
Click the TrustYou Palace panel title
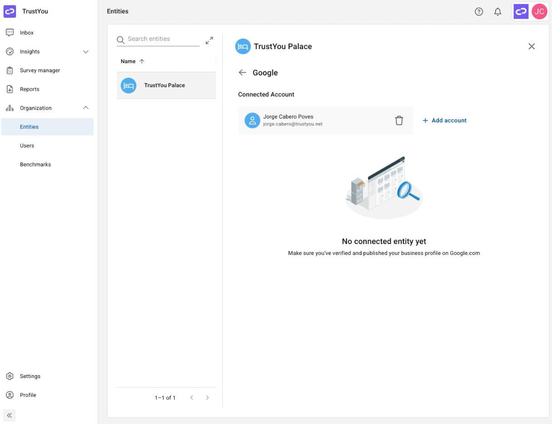283,46
